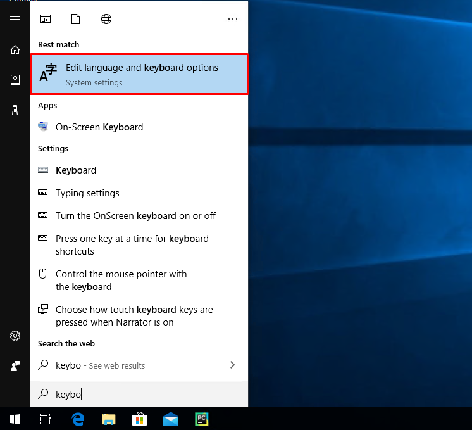472x430 pixels.
Task: Open the settings gear in sidebar
Action: pos(15,336)
